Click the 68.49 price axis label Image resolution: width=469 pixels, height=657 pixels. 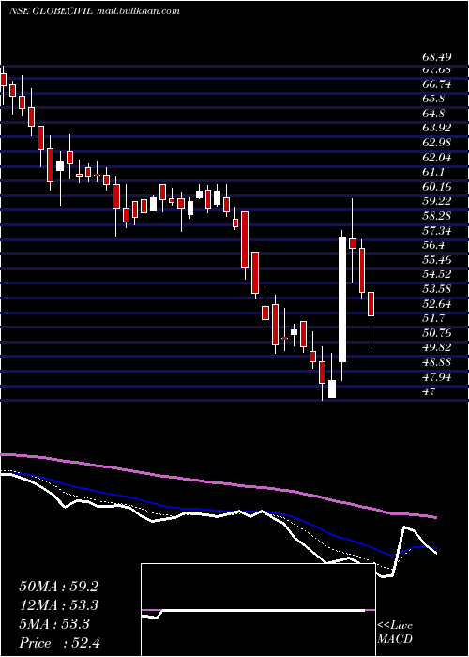click(x=436, y=57)
